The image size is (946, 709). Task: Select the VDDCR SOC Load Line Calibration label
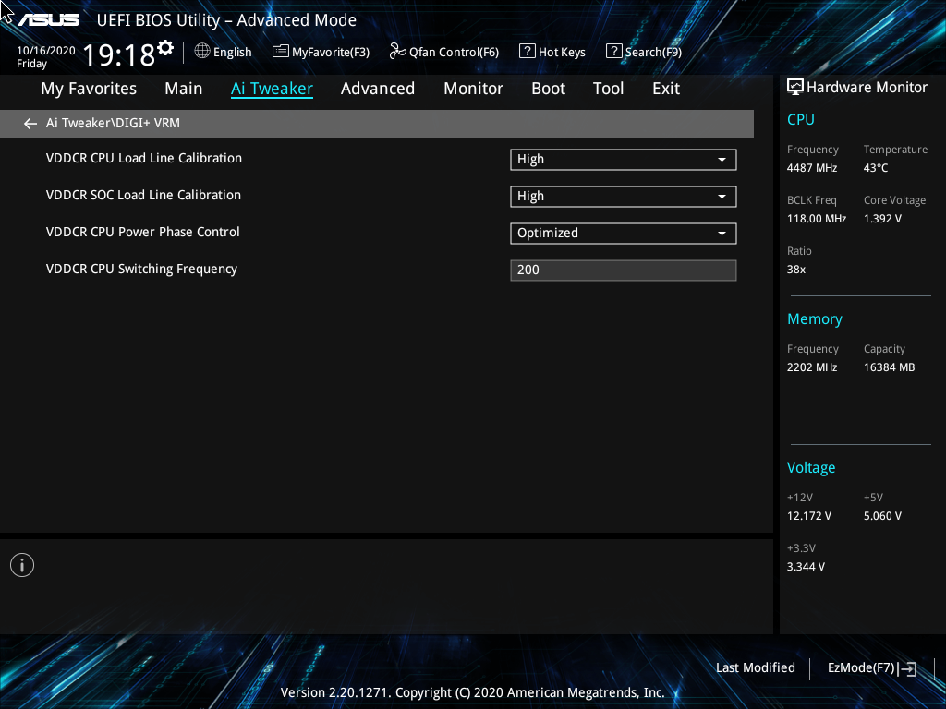[143, 195]
